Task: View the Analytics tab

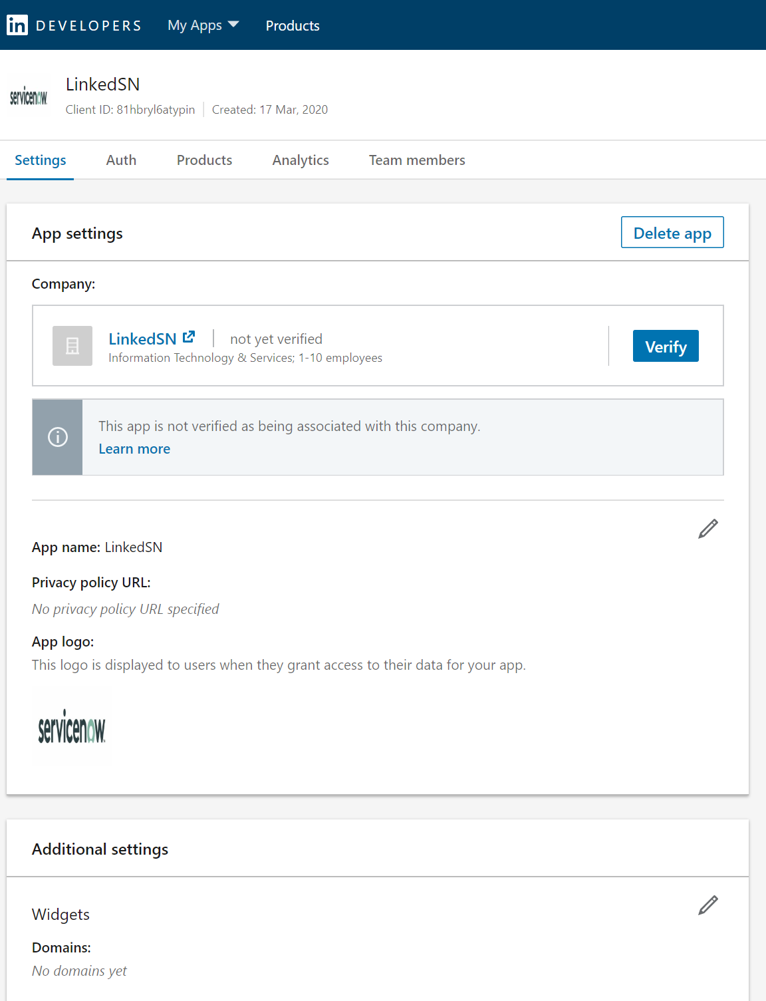Action: tap(300, 160)
